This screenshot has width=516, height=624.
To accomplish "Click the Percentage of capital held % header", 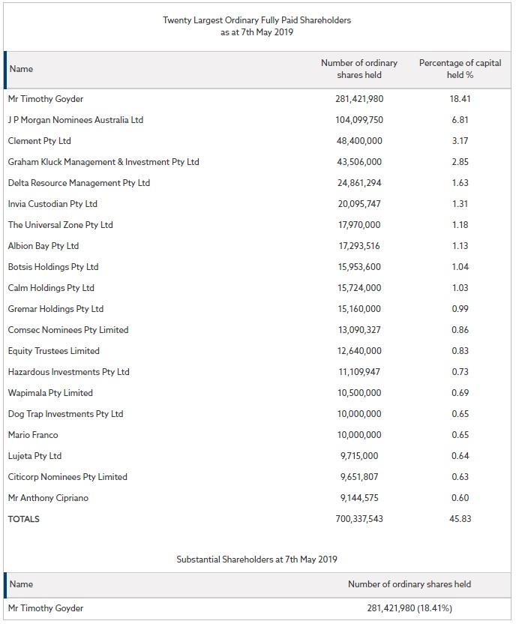I will tap(460, 69).
